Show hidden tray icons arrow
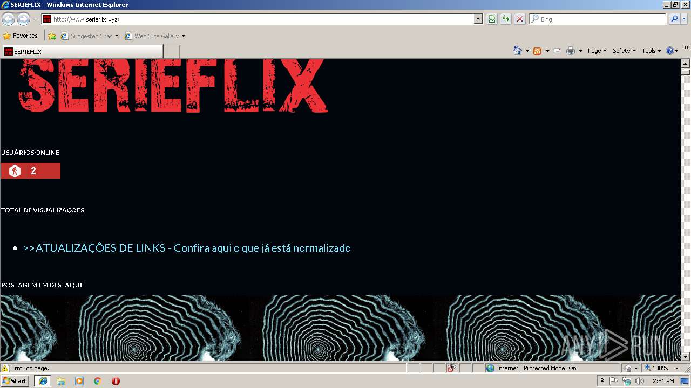This screenshot has width=691, height=388. click(602, 381)
